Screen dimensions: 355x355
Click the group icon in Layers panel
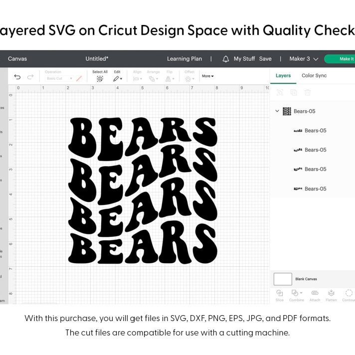tap(280, 92)
